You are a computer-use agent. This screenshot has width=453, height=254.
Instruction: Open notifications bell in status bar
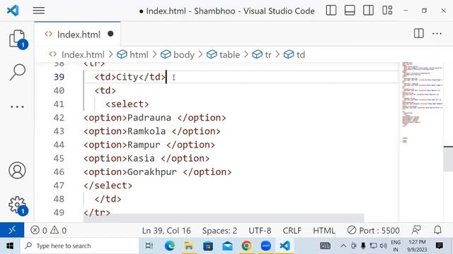click(x=437, y=230)
